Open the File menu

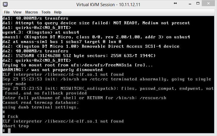[x=7, y=12]
